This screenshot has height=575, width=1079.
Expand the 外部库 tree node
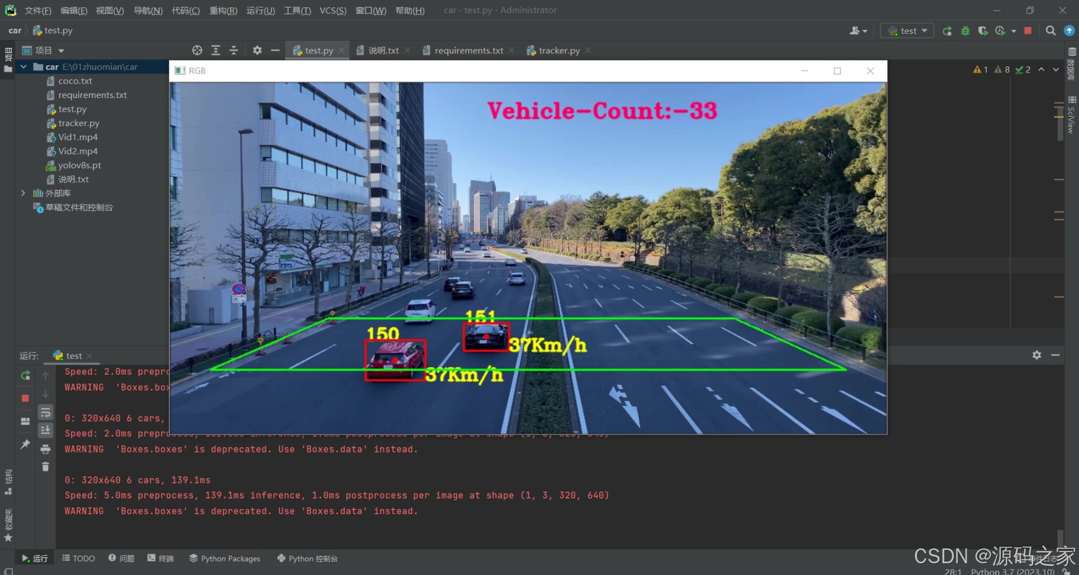tap(23, 193)
